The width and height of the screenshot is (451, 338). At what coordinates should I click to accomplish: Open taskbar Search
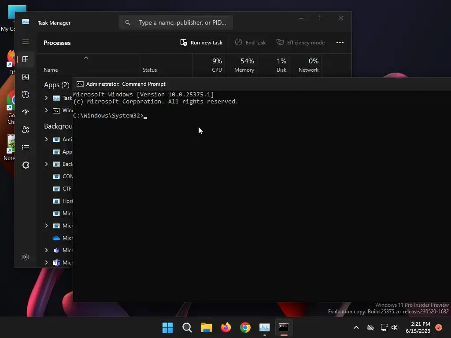(187, 327)
